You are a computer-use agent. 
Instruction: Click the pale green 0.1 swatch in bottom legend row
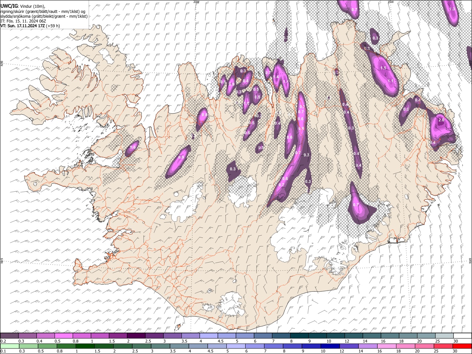(x=10, y=346)
